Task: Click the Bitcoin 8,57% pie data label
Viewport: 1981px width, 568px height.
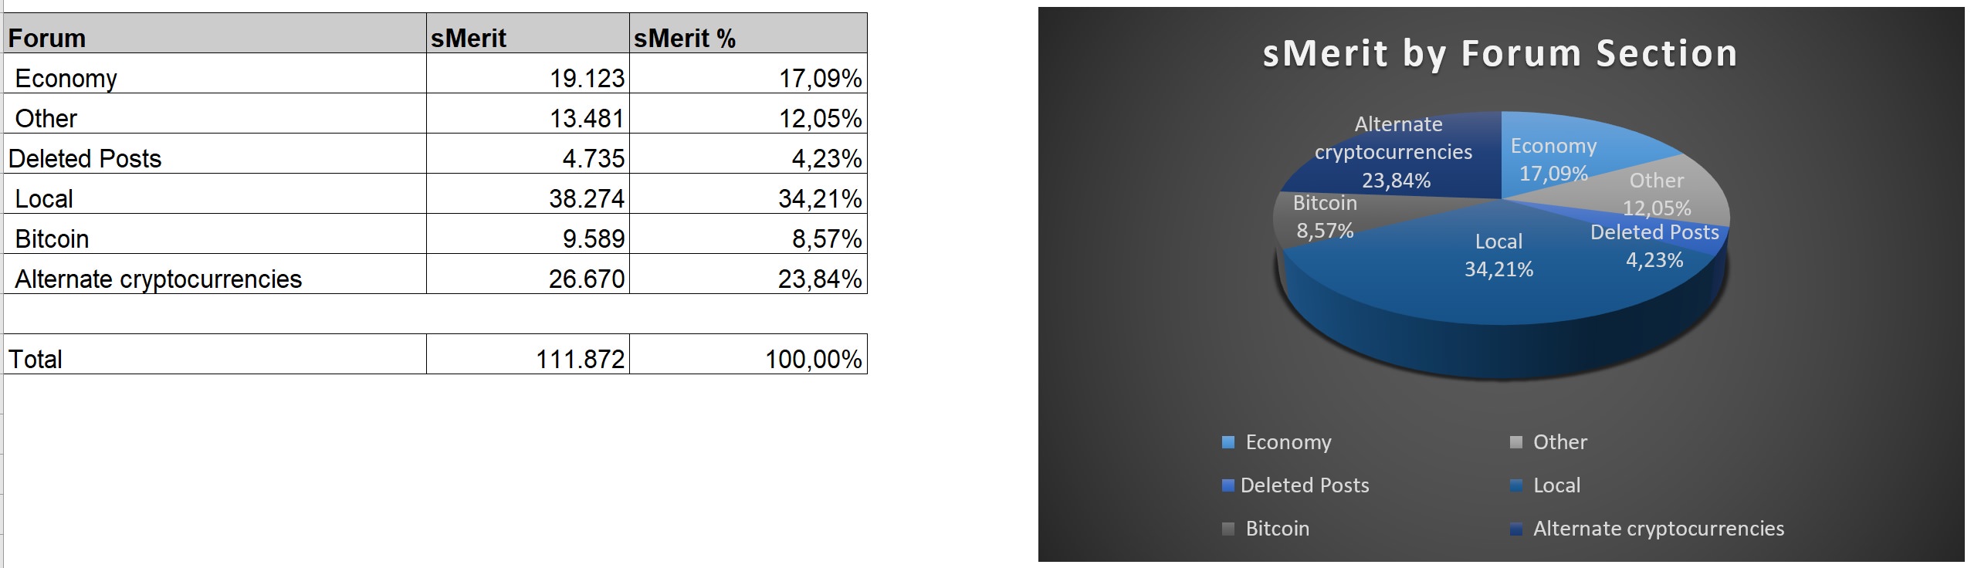Action: coord(1325,217)
